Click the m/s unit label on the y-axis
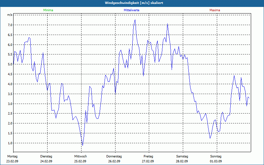The width and height of the screenshot is (264, 165). (10, 15)
